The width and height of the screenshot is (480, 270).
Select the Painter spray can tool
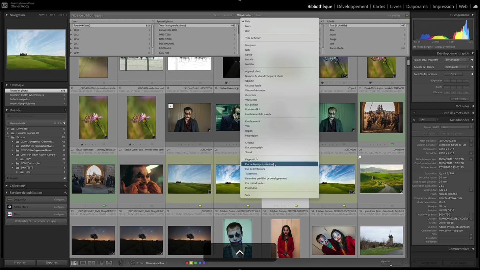click(x=121, y=263)
